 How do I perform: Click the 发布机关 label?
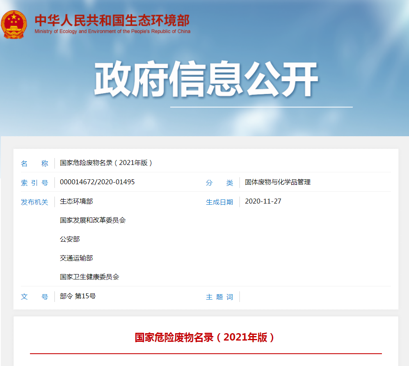34,202
